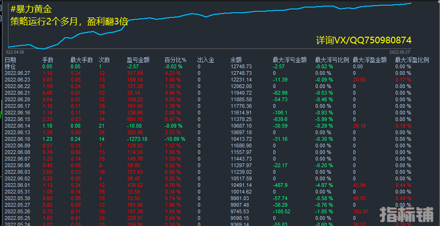Click the 10014.62 balance cell
Viewport: 440px width, 226px height.
coord(241,192)
